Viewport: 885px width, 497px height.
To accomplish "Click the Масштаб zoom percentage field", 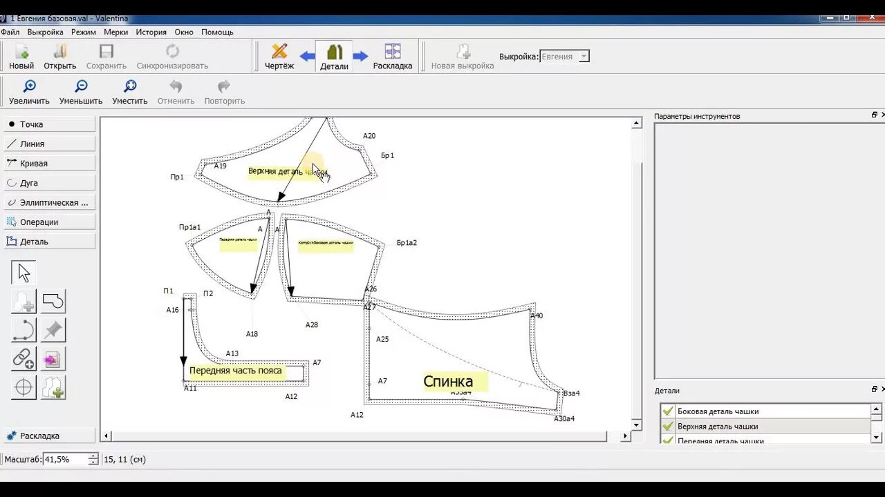I will point(66,459).
